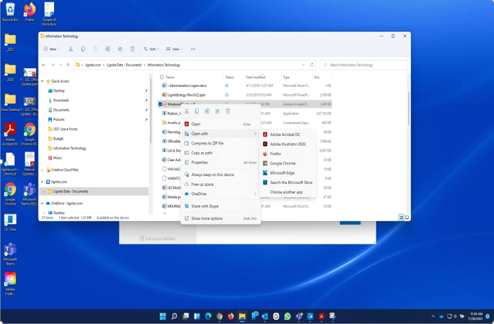Select the Microsoft Teams desktop icon
This screenshot has height=324, width=494.
[x=10, y=254]
